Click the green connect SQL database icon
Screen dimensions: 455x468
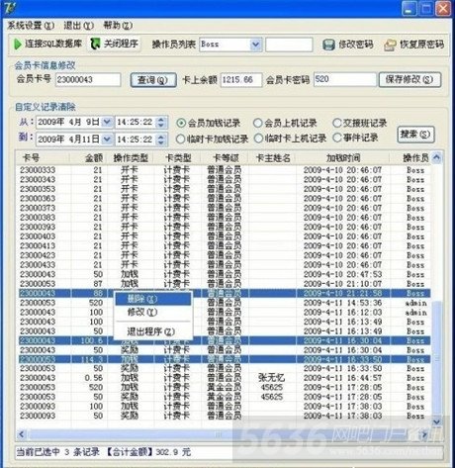(17, 44)
